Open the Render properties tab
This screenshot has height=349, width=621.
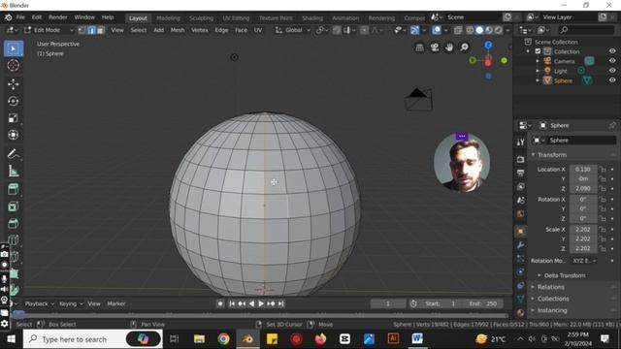point(521,159)
